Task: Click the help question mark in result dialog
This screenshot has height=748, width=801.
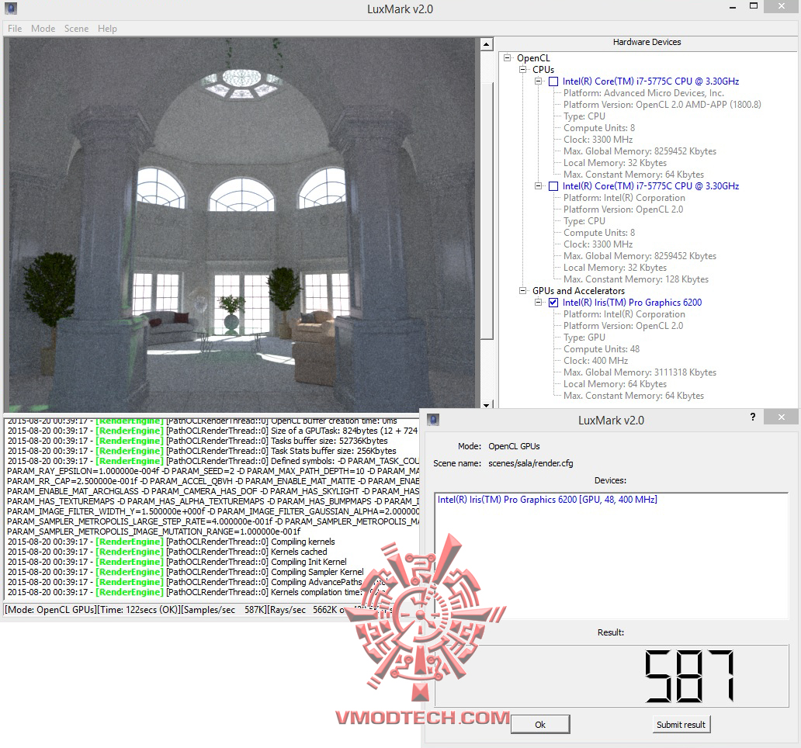Action: pyautogui.click(x=752, y=417)
